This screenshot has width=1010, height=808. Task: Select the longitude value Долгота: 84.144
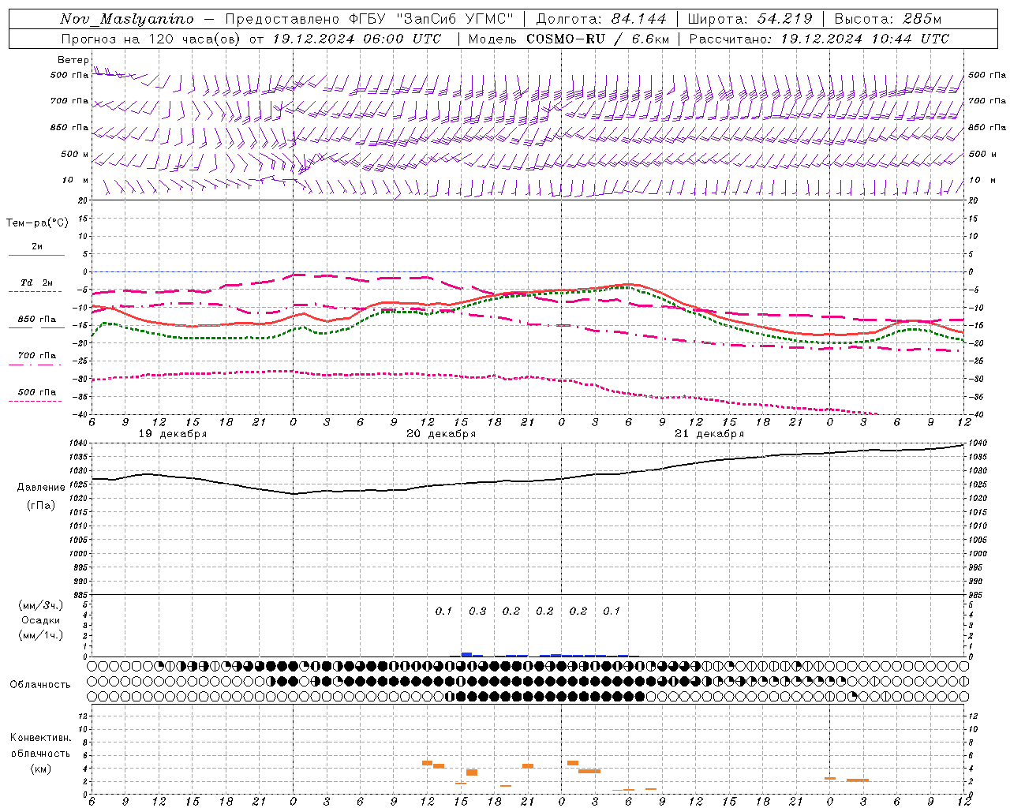tap(601, 19)
